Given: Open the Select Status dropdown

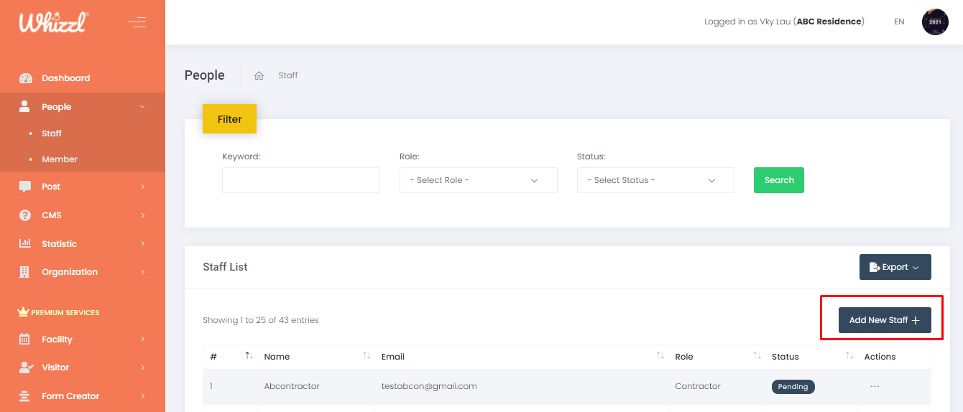Looking at the screenshot, I should click(655, 180).
